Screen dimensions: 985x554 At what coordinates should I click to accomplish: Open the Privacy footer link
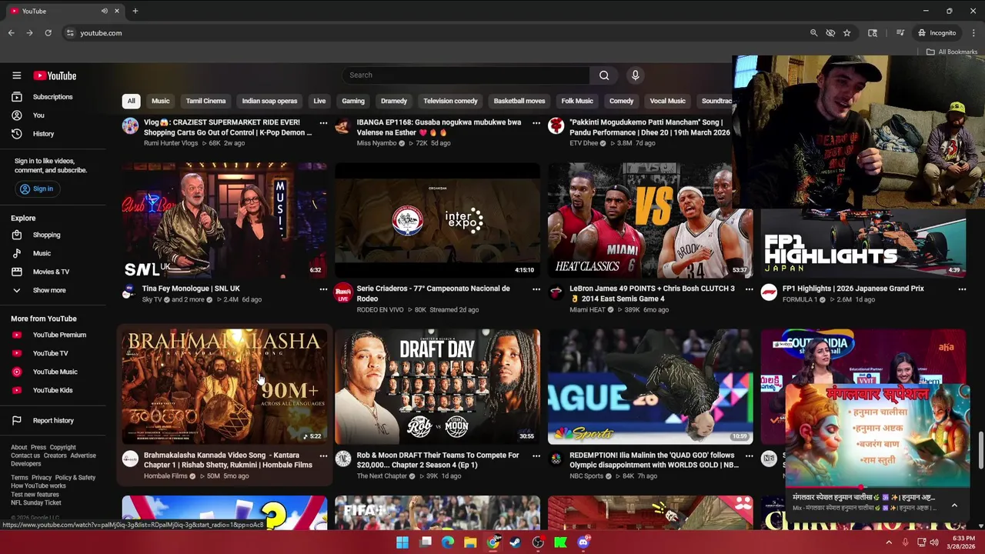[x=41, y=478]
